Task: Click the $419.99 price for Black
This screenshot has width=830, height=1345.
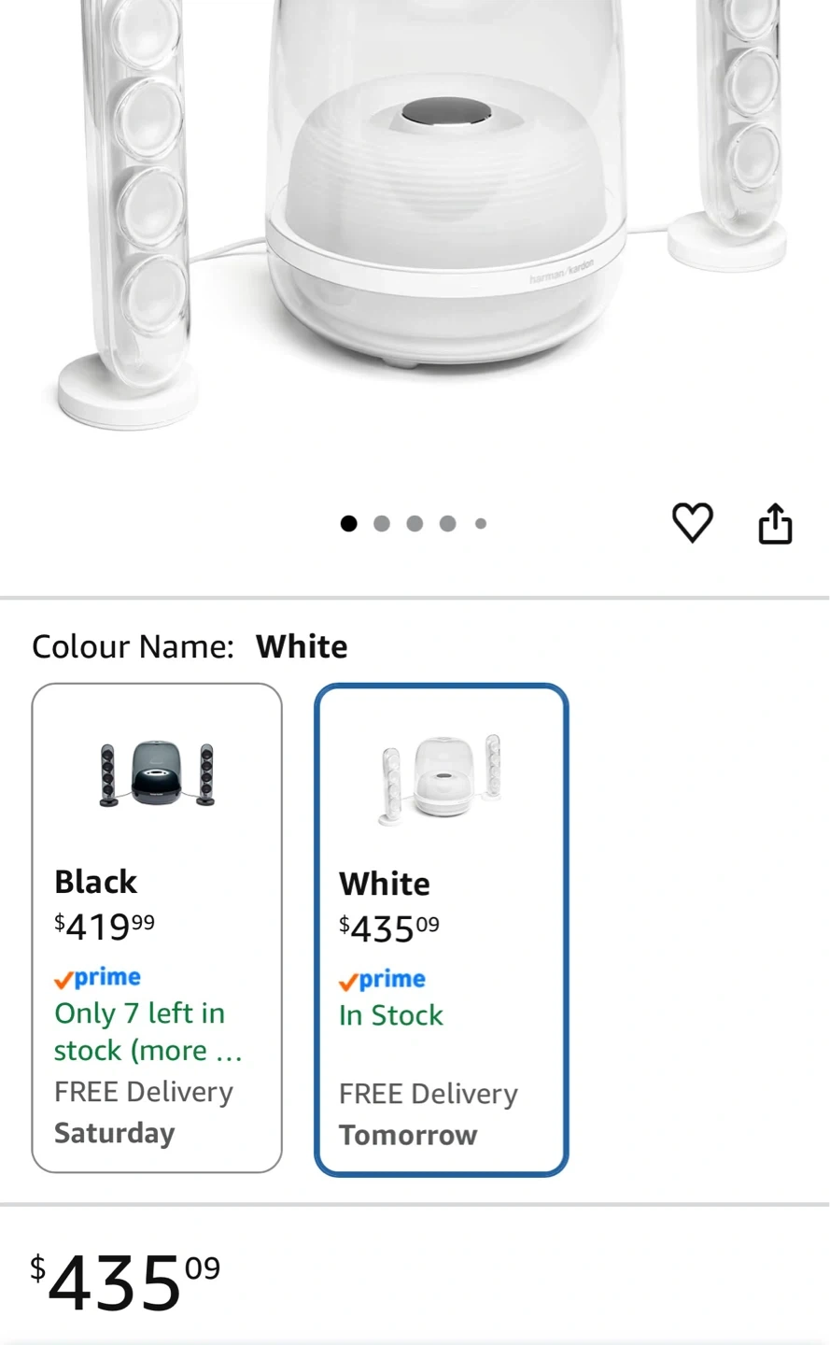Action: point(105,927)
